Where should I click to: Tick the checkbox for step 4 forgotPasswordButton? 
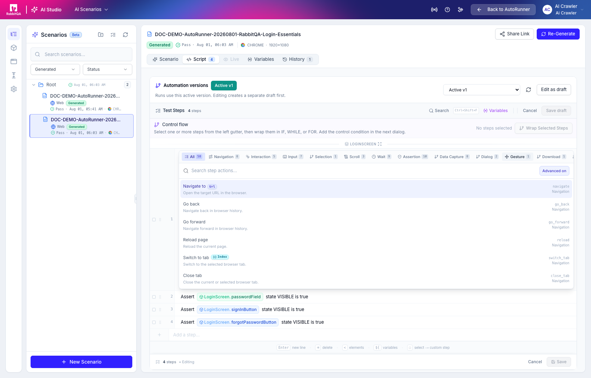(154, 322)
